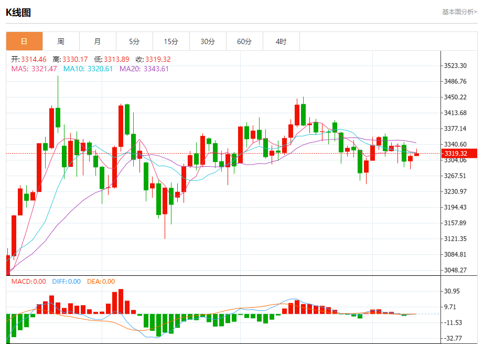Select the 日 daily chart tab
The height and width of the screenshot is (344, 484).
[x=24, y=41]
